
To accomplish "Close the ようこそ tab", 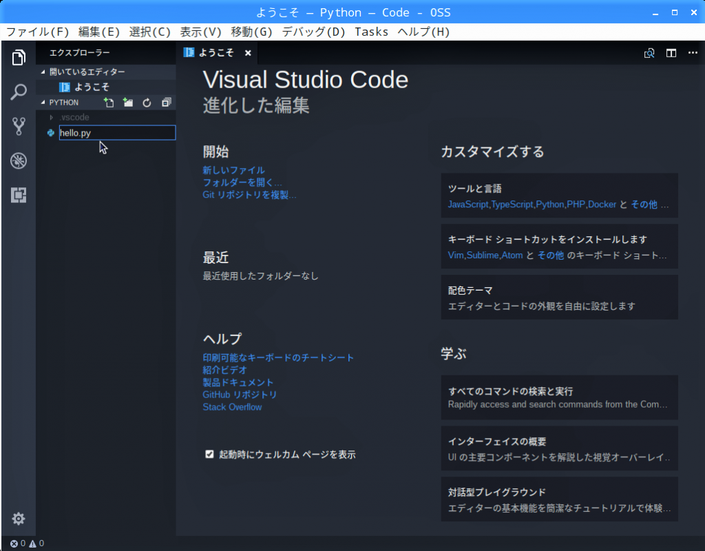I will coord(248,53).
